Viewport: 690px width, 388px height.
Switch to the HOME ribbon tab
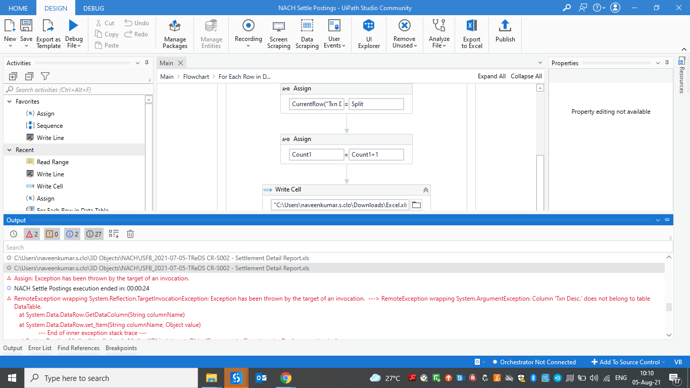(18, 8)
